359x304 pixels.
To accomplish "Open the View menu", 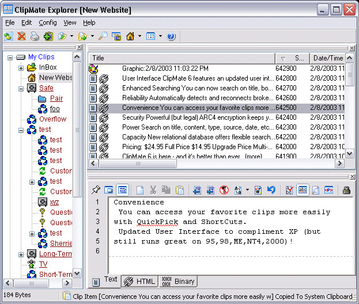I will coord(70,22).
